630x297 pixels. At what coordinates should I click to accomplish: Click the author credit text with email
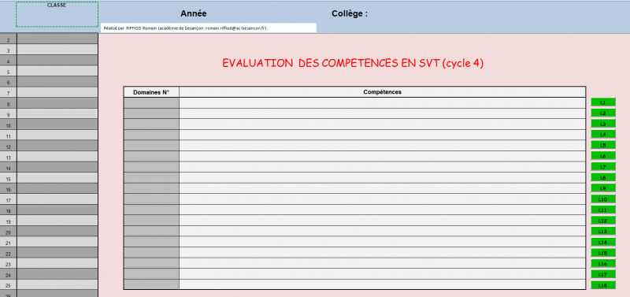pyautogui.click(x=186, y=28)
